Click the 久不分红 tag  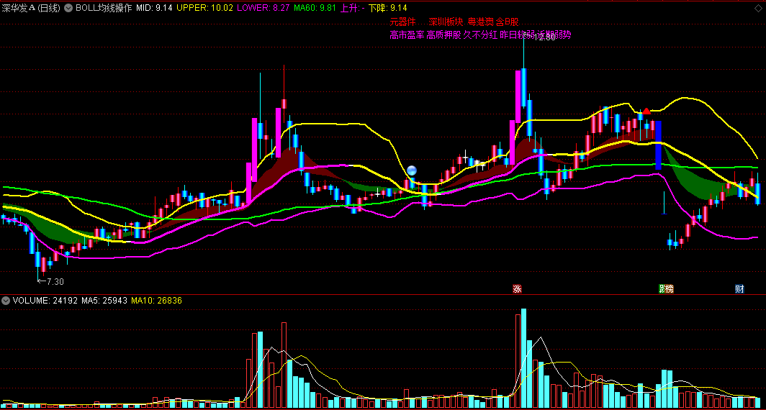480,35
